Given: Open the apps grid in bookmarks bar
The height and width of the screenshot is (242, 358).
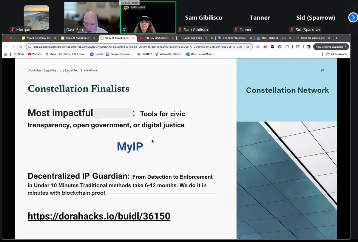Looking at the screenshot, I should click(x=6, y=54).
